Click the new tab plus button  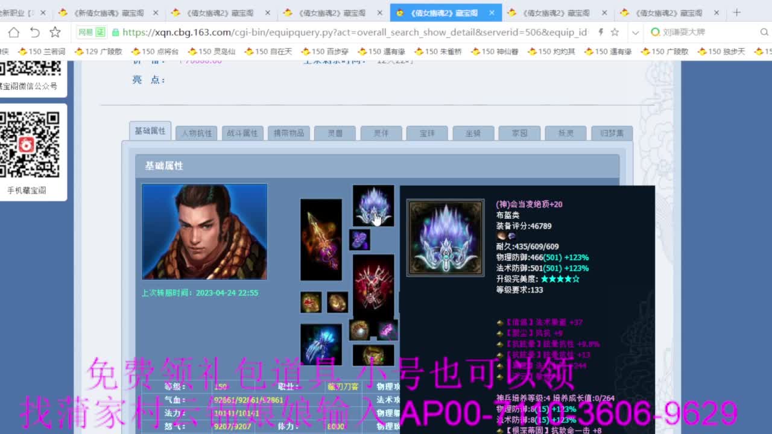736,11
